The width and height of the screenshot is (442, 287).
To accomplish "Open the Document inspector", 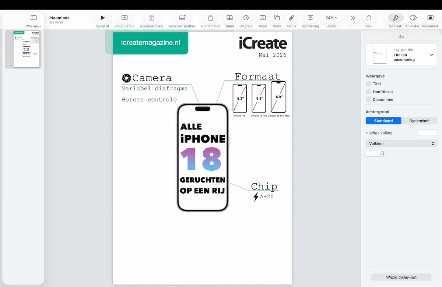I will point(430,18).
